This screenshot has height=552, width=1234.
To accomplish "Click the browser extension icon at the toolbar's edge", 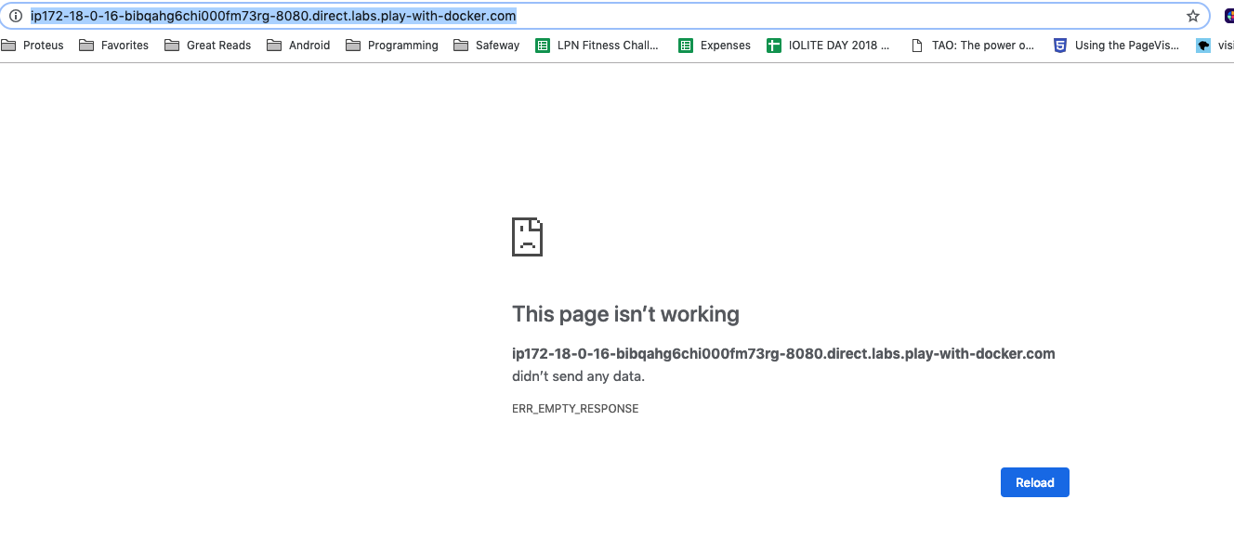I will tap(1228, 16).
